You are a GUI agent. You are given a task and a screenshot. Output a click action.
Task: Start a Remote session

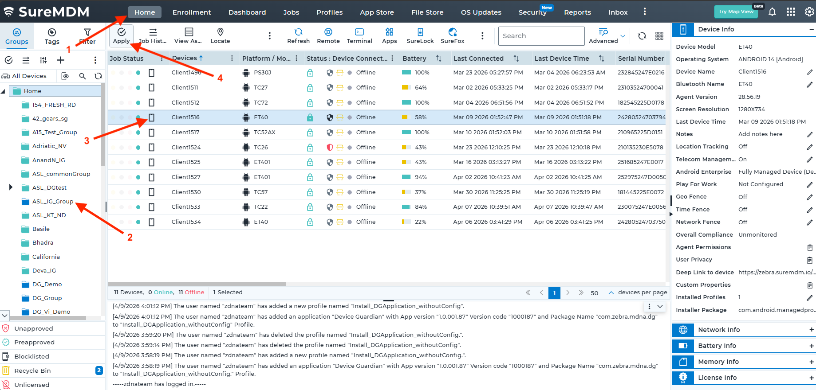tap(328, 35)
